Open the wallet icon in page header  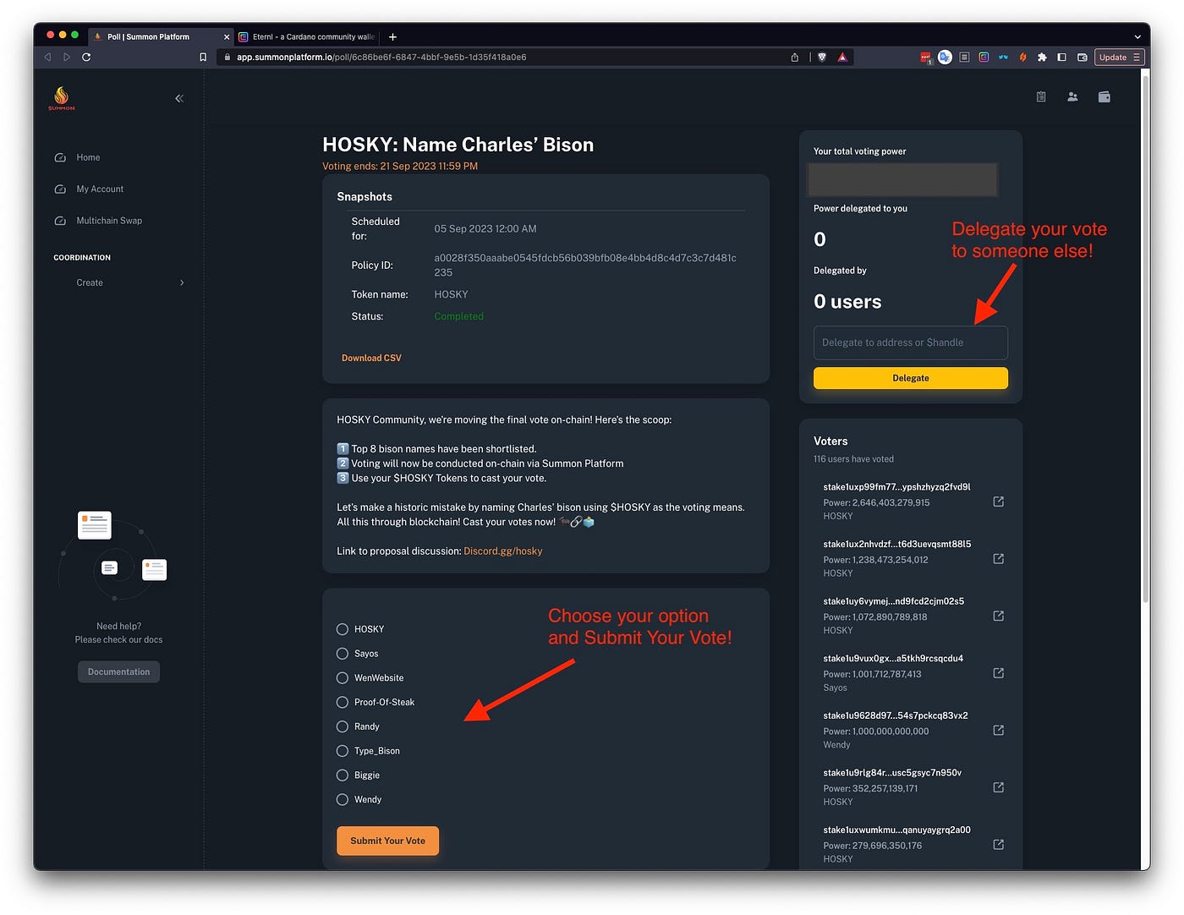(x=1104, y=97)
